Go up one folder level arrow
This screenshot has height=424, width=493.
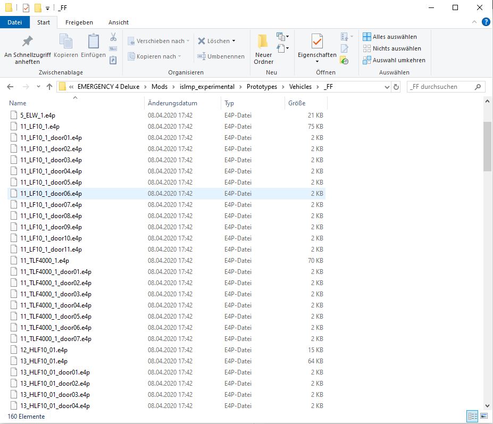coord(49,87)
